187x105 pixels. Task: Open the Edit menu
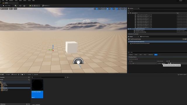click(7, 1)
